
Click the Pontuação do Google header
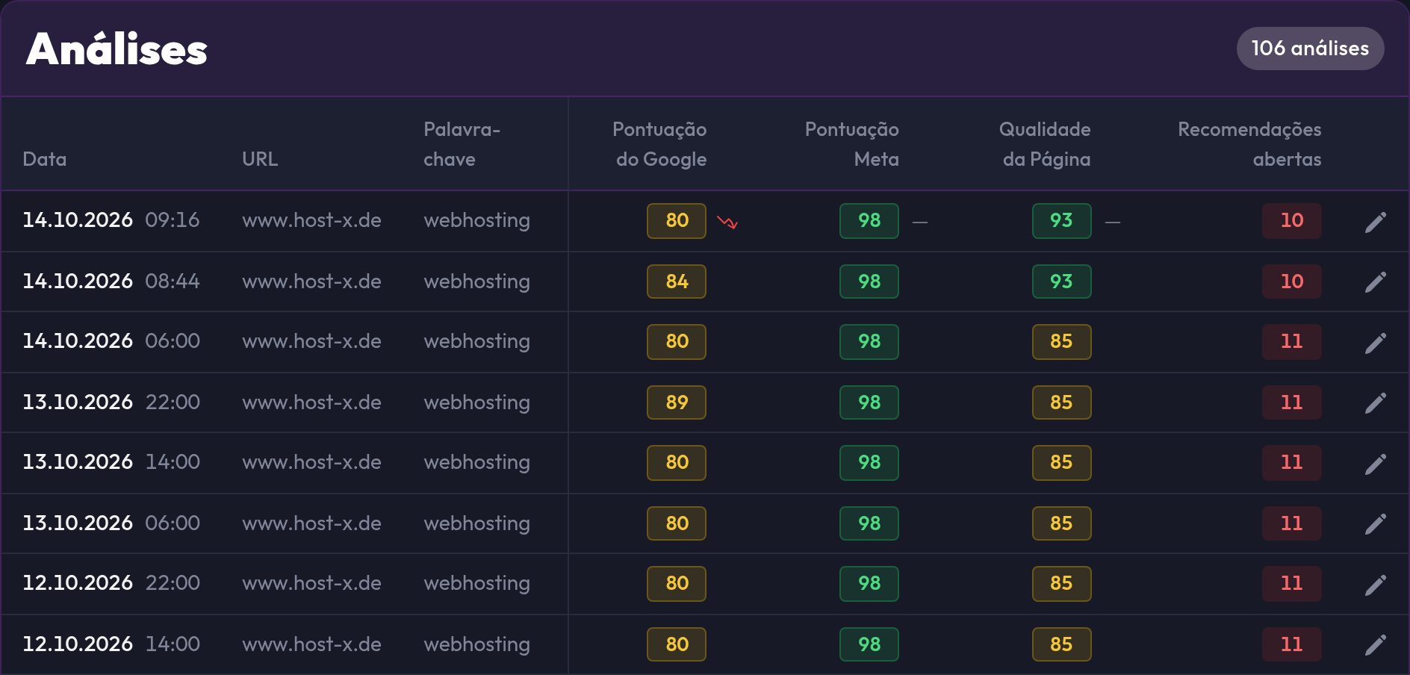(659, 144)
